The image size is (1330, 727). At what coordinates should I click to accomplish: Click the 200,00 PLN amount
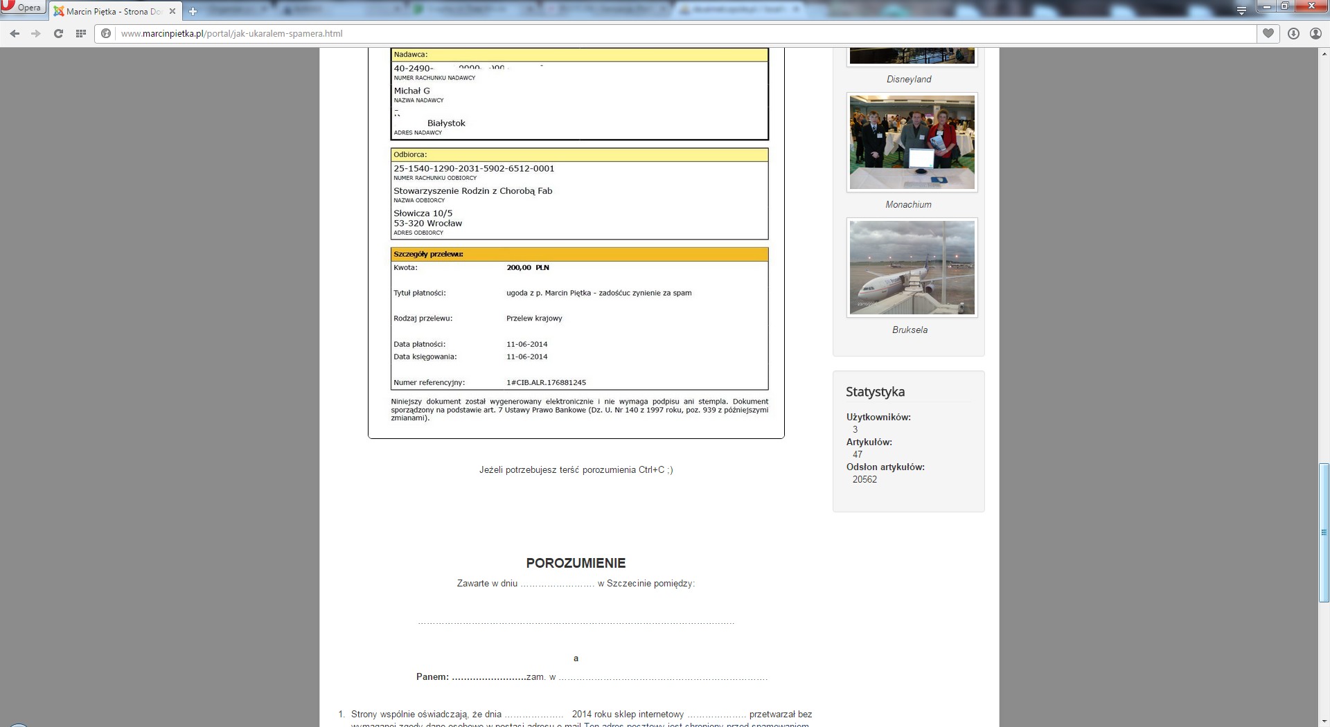point(528,267)
